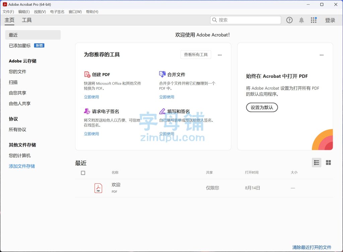Minimize the Acrobat window
343x252 pixels.
(308, 4)
